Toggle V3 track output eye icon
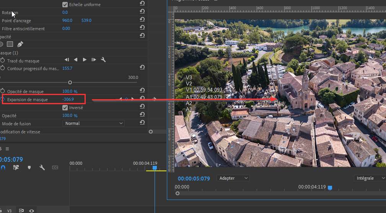This screenshot has width=386, height=213. tap(31, 211)
